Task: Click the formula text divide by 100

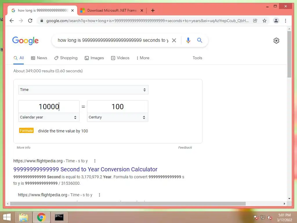Action: point(63,131)
